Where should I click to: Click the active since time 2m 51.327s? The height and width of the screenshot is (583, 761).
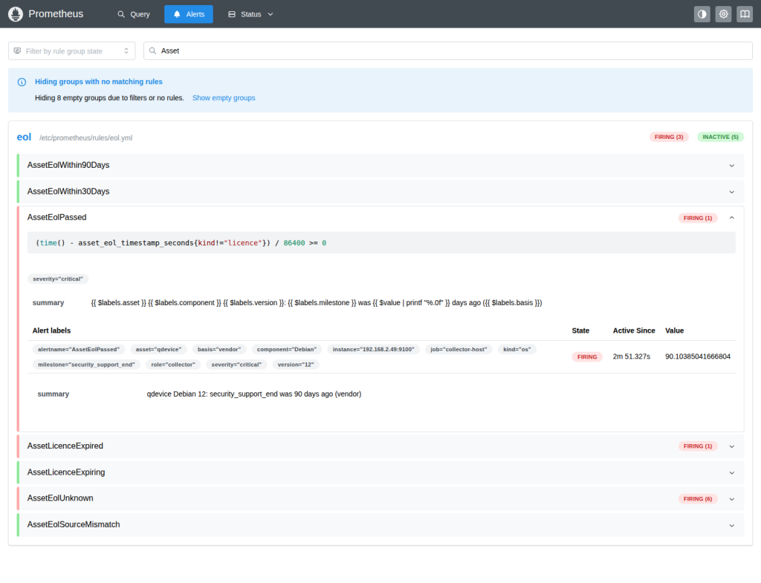click(x=631, y=356)
